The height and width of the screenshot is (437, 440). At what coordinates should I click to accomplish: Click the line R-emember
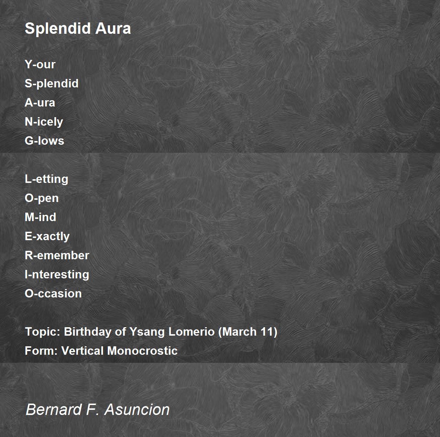click(57, 255)
